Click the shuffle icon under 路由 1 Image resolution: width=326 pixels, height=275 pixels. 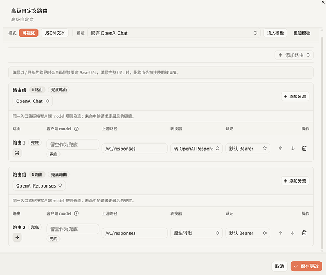(x=17, y=153)
